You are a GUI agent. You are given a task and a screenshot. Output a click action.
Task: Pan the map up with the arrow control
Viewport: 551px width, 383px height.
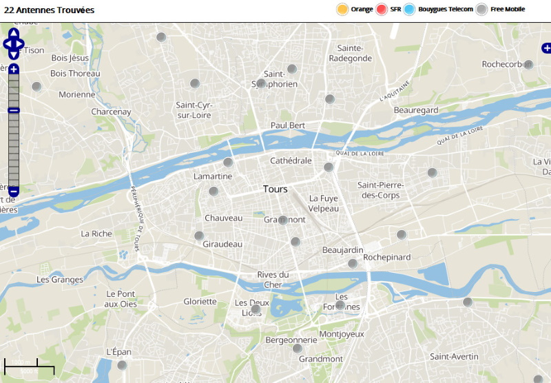14,33
